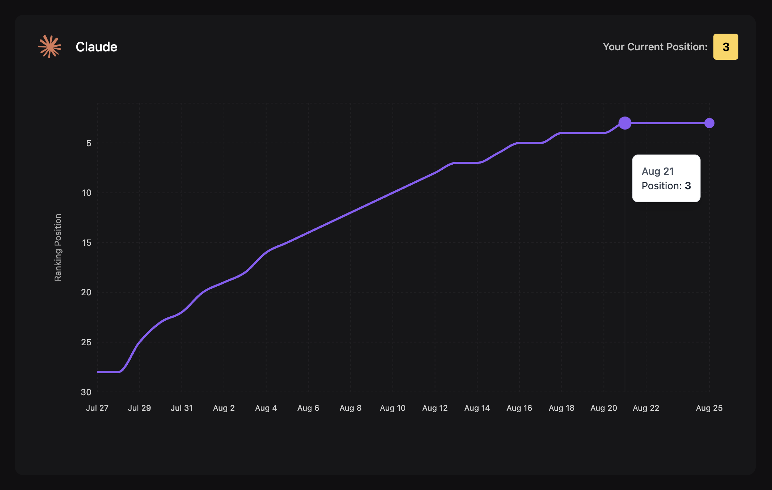Click the Jul 27 x-axis label

97,408
